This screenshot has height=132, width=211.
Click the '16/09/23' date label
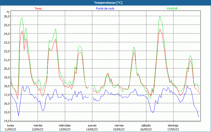pyautogui.click(x=146, y=129)
